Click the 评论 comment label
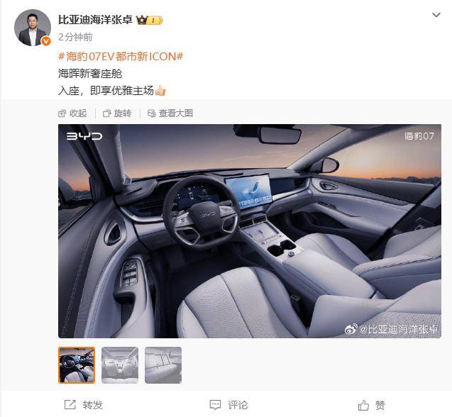The image size is (452, 417). pyautogui.click(x=238, y=405)
